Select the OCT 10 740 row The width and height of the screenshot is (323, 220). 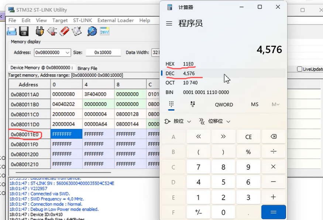[x=223, y=83]
